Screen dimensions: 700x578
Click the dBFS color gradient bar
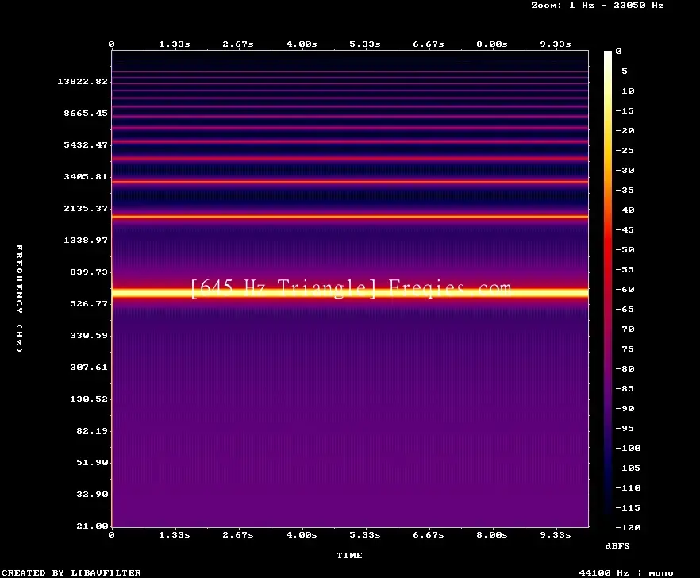pyautogui.click(x=608, y=289)
